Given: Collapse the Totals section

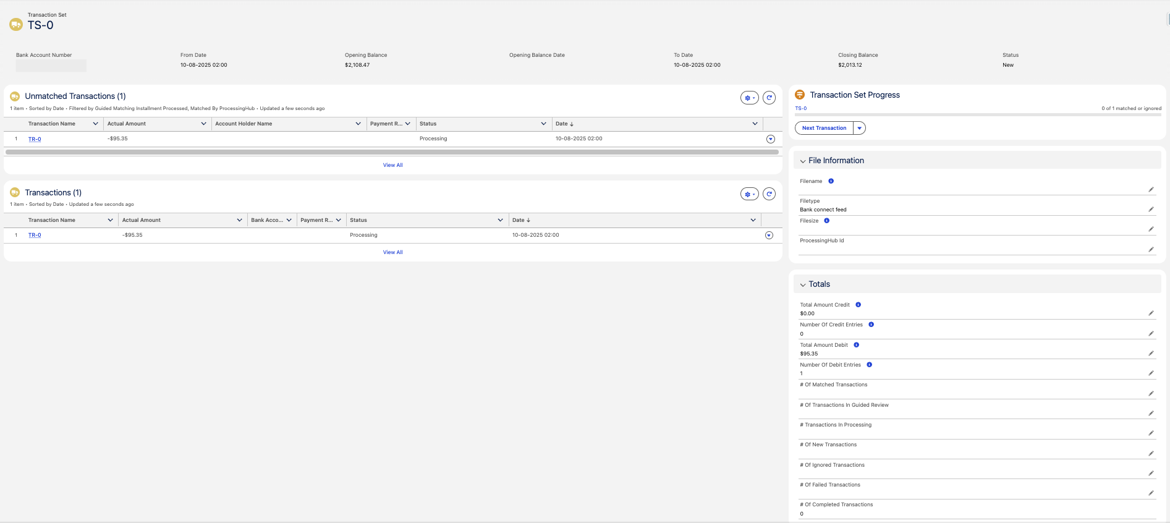Looking at the screenshot, I should pyautogui.click(x=803, y=285).
